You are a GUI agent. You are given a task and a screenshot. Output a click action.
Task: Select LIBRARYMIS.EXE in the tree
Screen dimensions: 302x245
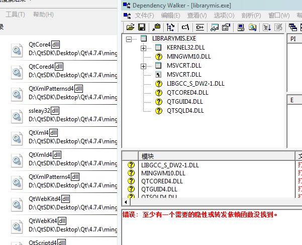pos(174,39)
